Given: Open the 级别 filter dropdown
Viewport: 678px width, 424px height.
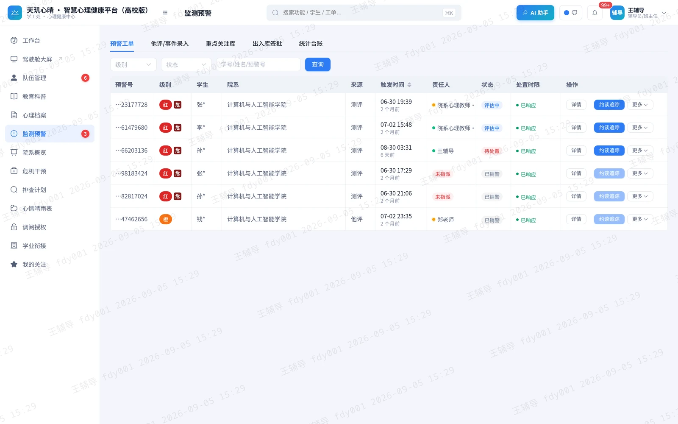Looking at the screenshot, I should point(133,64).
